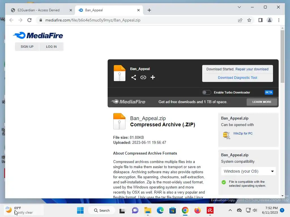Show hidden system tray icons chevron
Screen dimensions: 290x217
[x=230, y=210]
